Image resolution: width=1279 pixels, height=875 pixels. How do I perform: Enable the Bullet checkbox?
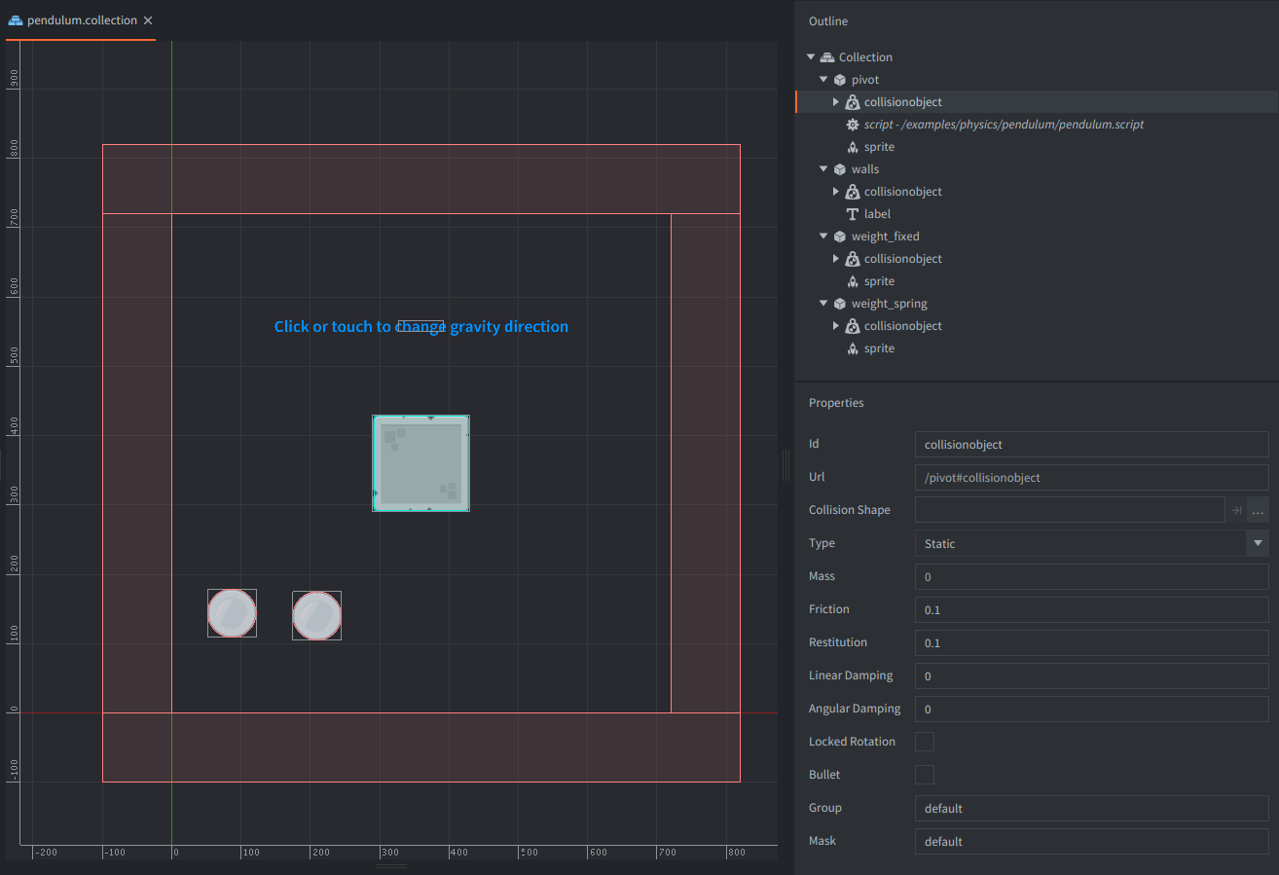click(925, 775)
